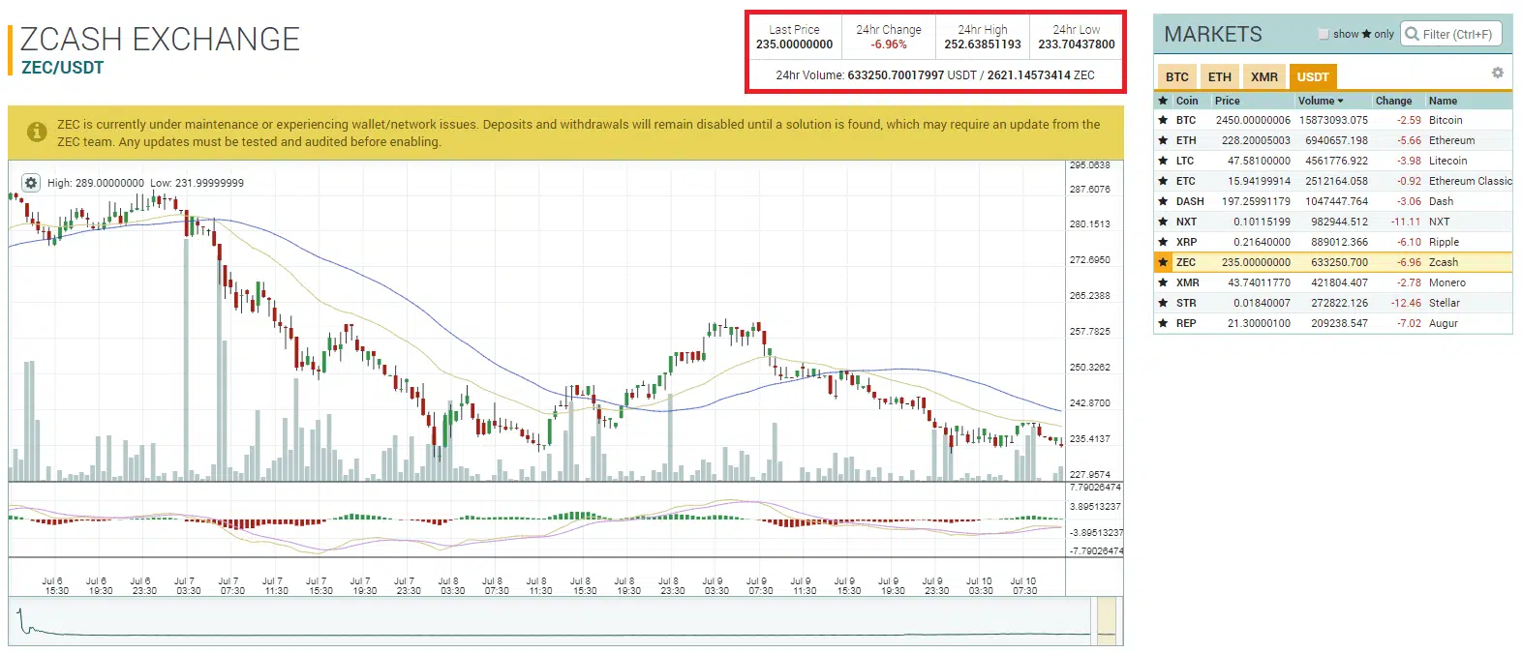
Task: Toggle favorite star for the XRP row
Action: [x=1163, y=242]
